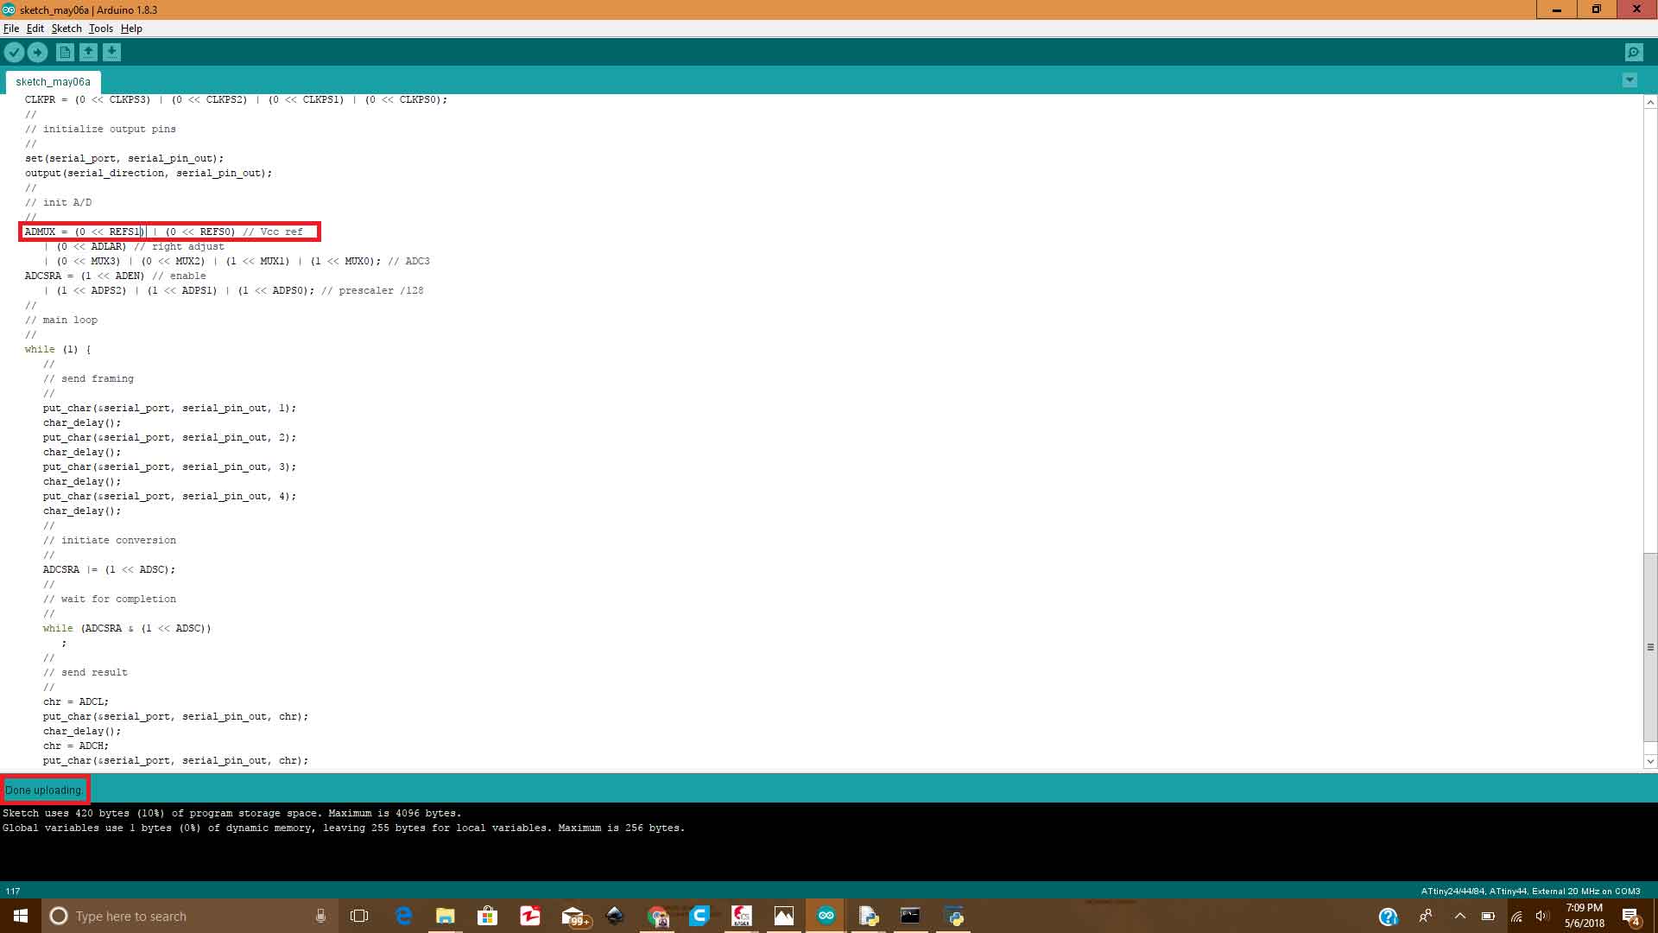Viewport: 1658px width, 933px height.
Task: Click the Help menu item
Action: [x=131, y=29]
